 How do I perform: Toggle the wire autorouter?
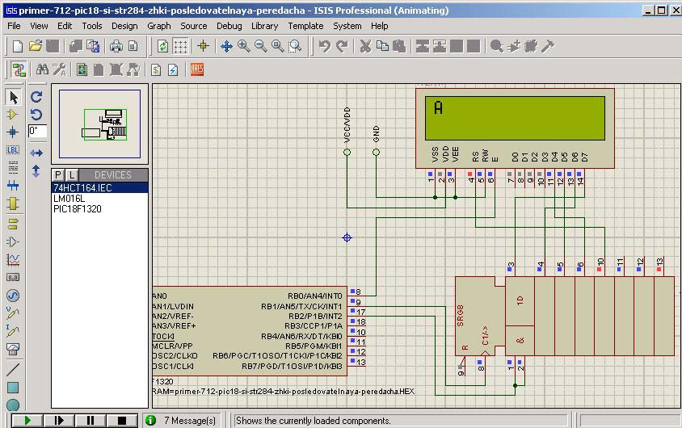pyautogui.click(x=18, y=69)
